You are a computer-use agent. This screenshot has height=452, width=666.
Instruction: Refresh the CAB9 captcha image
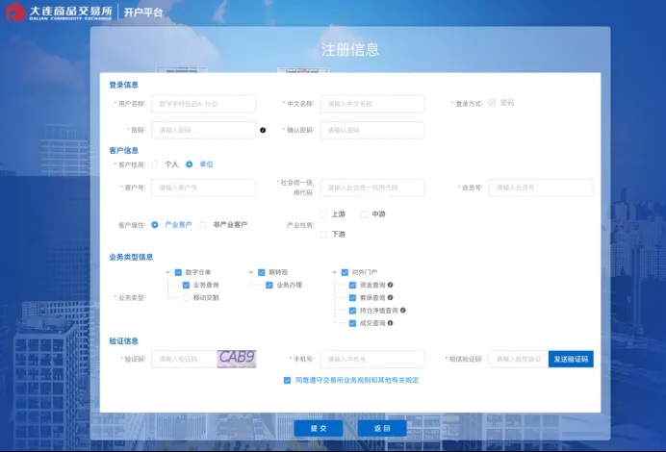pos(237,358)
